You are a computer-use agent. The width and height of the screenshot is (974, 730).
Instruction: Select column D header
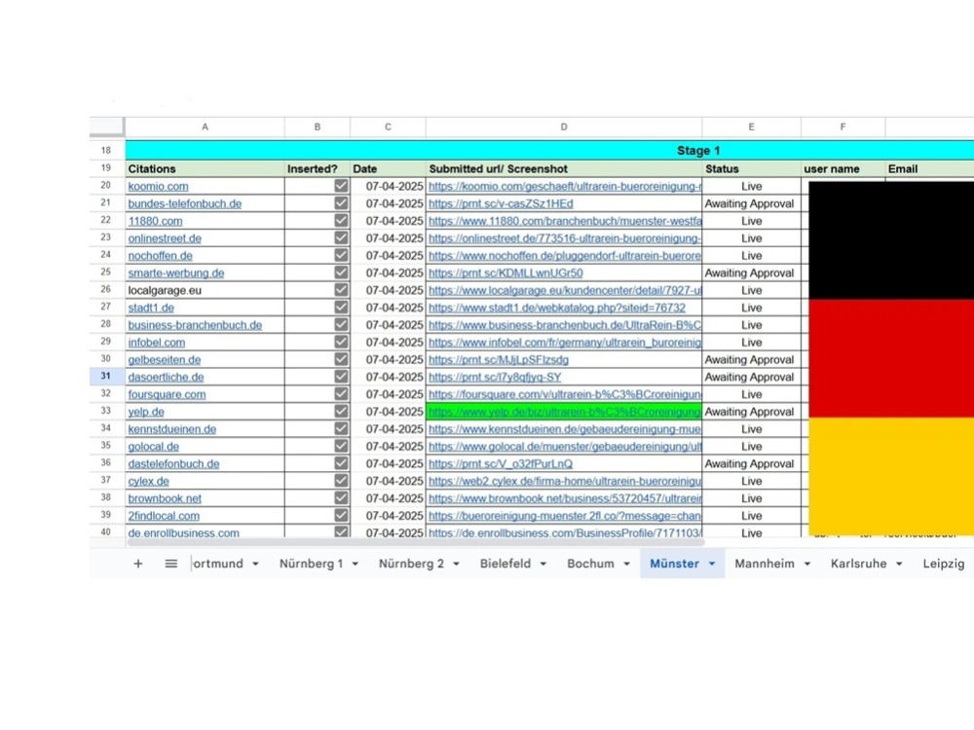coord(563,127)
